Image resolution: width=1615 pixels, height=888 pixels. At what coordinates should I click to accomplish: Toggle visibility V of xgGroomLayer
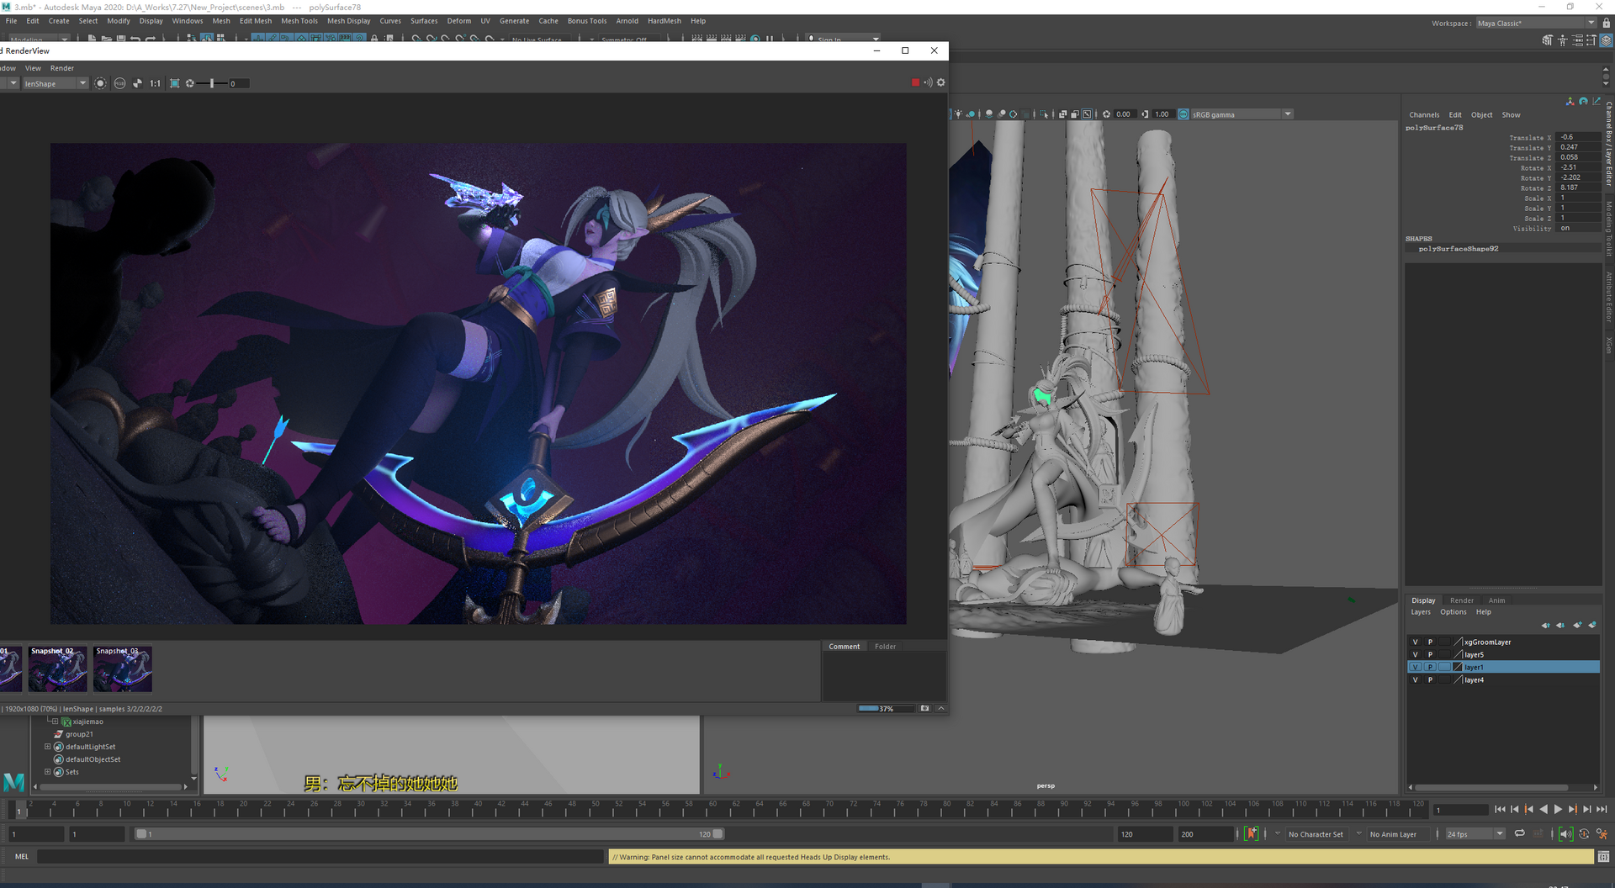pos(1415,642)
